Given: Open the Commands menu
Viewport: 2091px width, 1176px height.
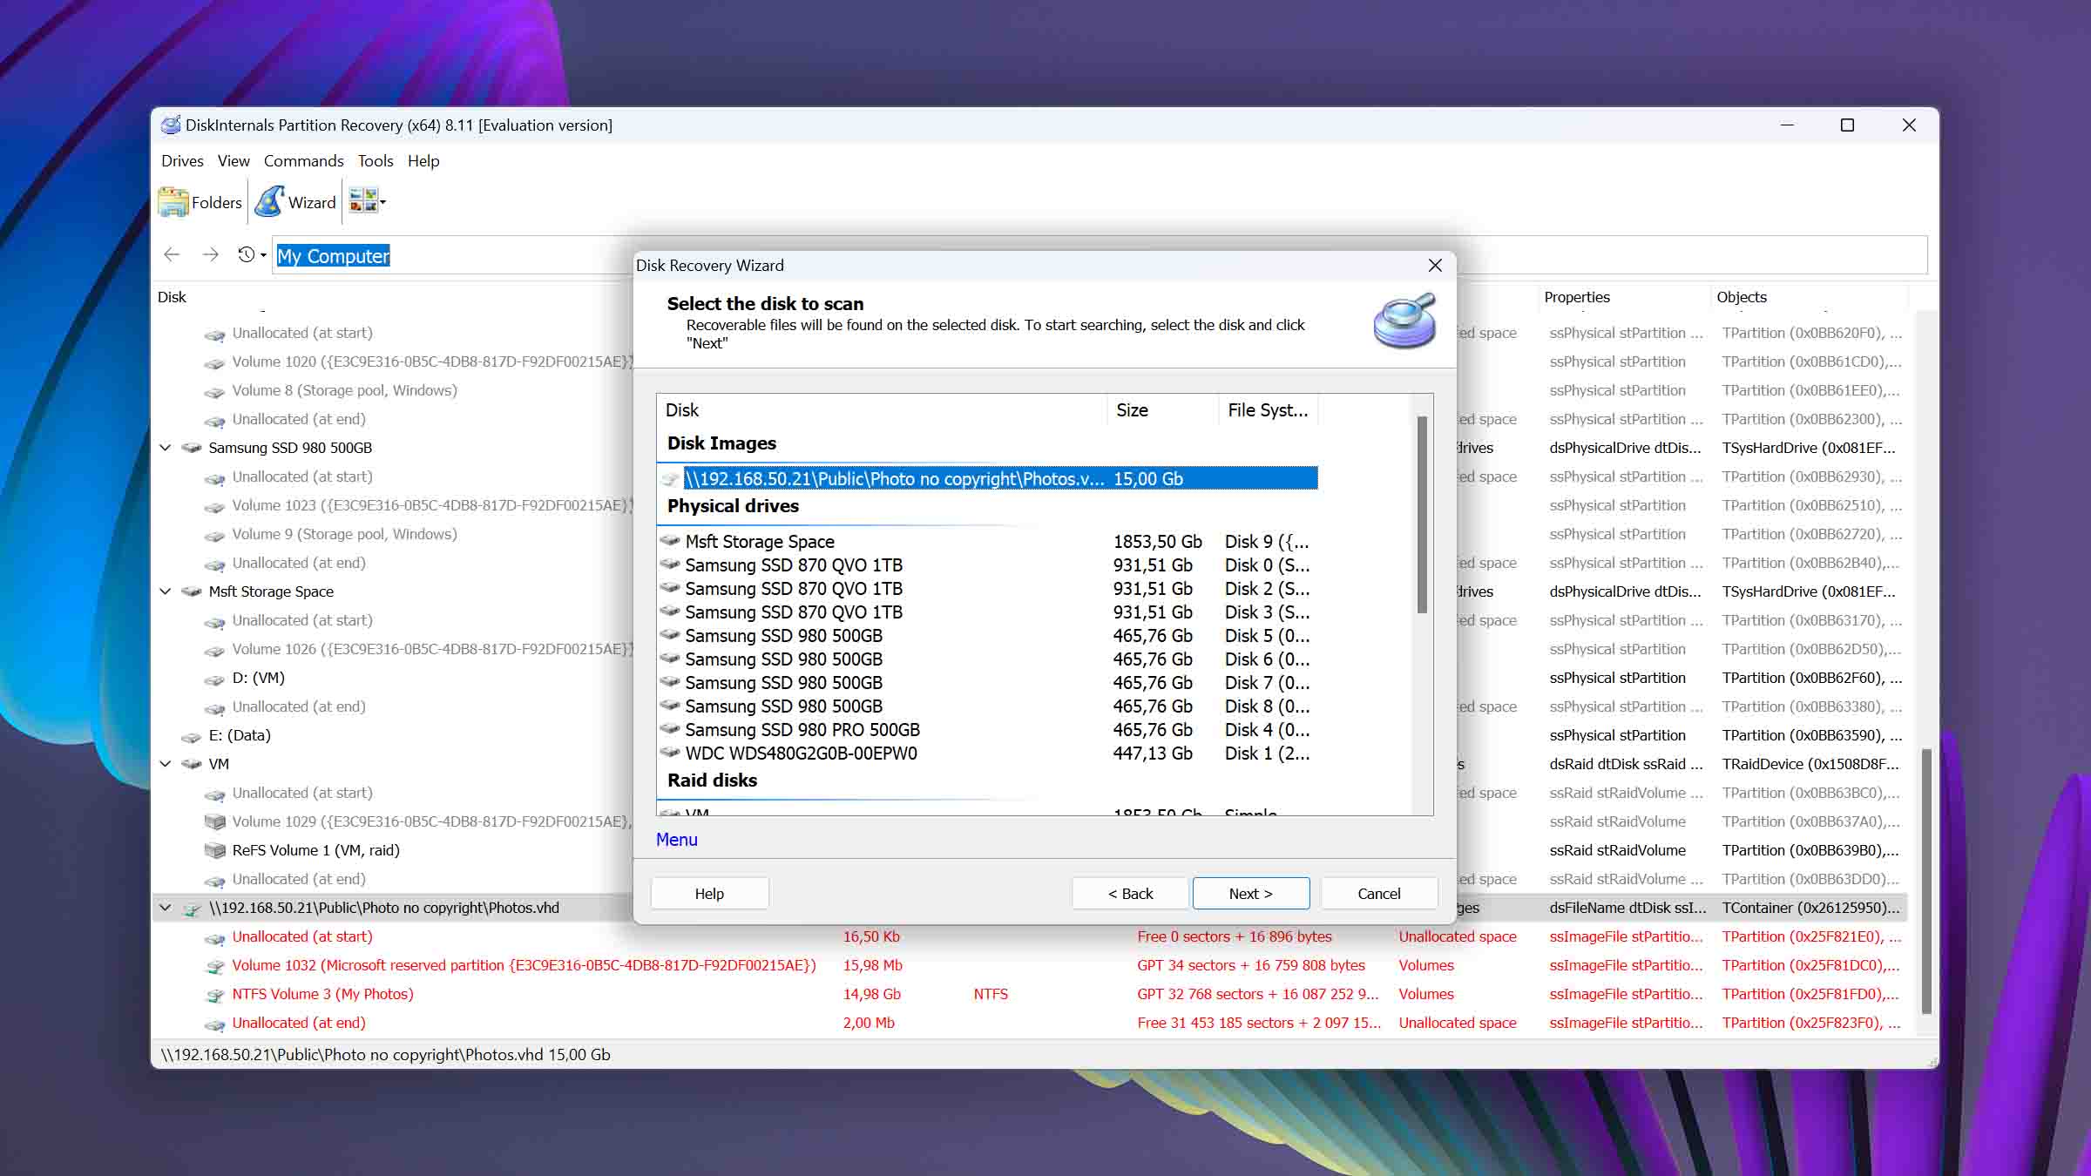Looking at the screenshot, I should click(303, 161).
